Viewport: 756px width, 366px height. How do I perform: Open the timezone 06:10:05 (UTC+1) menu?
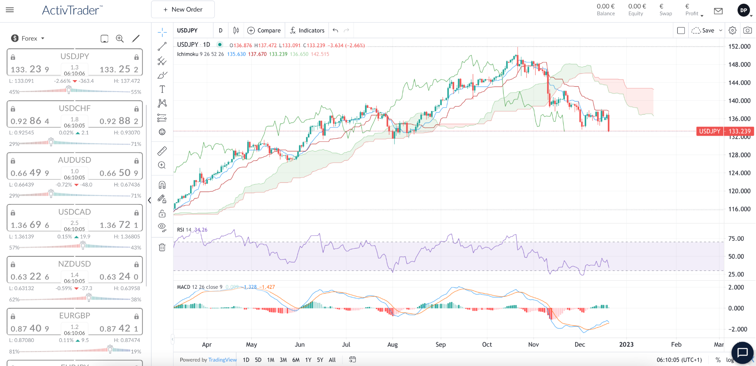click(679, 360)
